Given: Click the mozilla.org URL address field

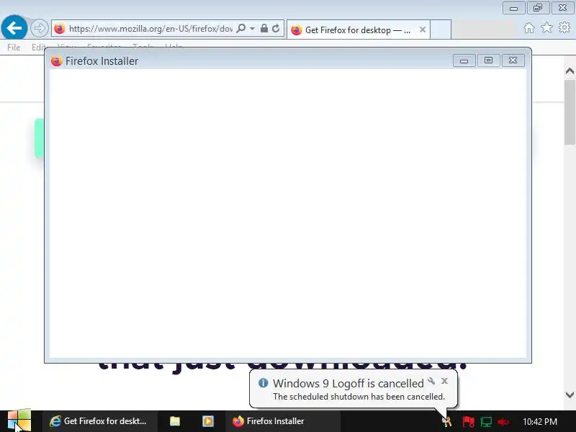Looking at the screenshot, I should 150,29.
